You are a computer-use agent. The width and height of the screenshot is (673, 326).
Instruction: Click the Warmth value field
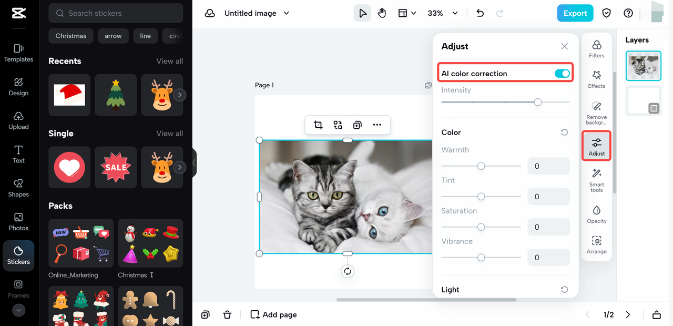click(x=548, y=166)
